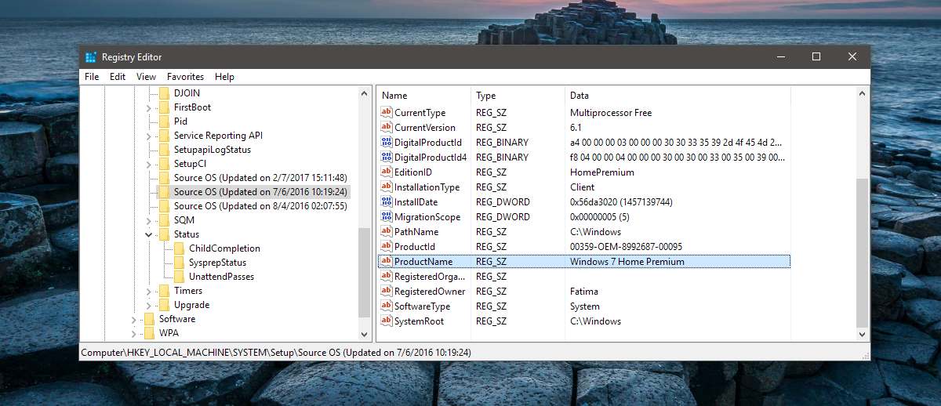
Task: Click the WPA folder icon
Action: point(149,333)
